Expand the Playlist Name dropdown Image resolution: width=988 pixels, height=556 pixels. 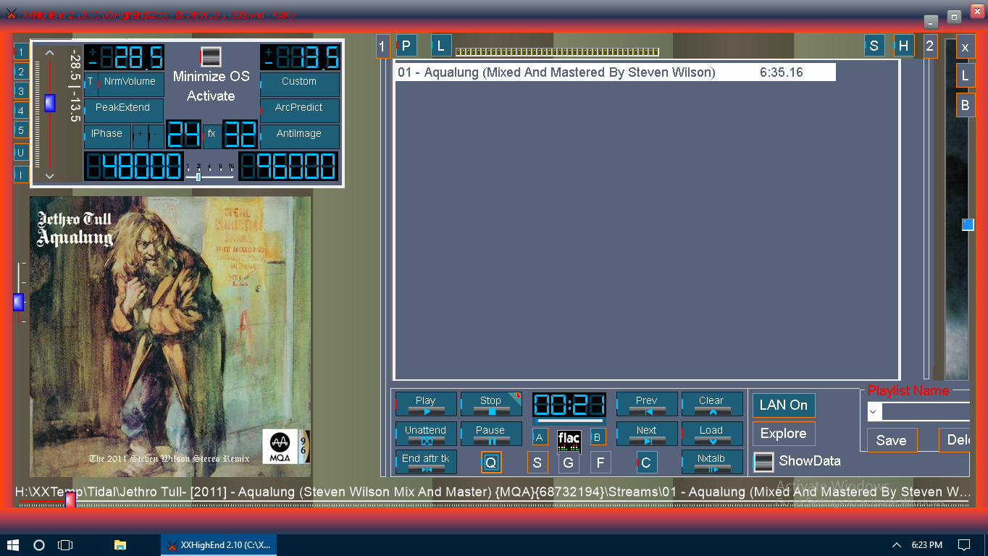pos(874,412)
